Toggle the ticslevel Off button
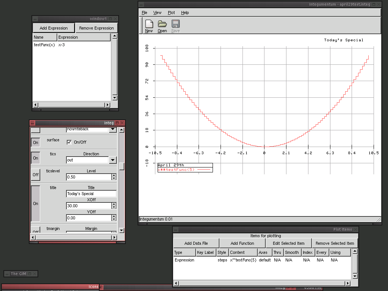Viewport: 388px width, 291px height. 36,175
